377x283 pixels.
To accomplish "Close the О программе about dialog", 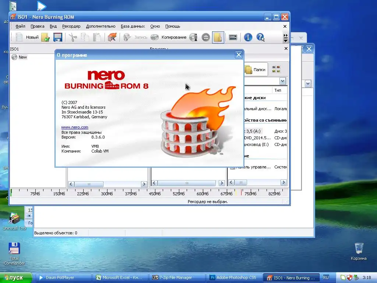I will pos(239,55).
